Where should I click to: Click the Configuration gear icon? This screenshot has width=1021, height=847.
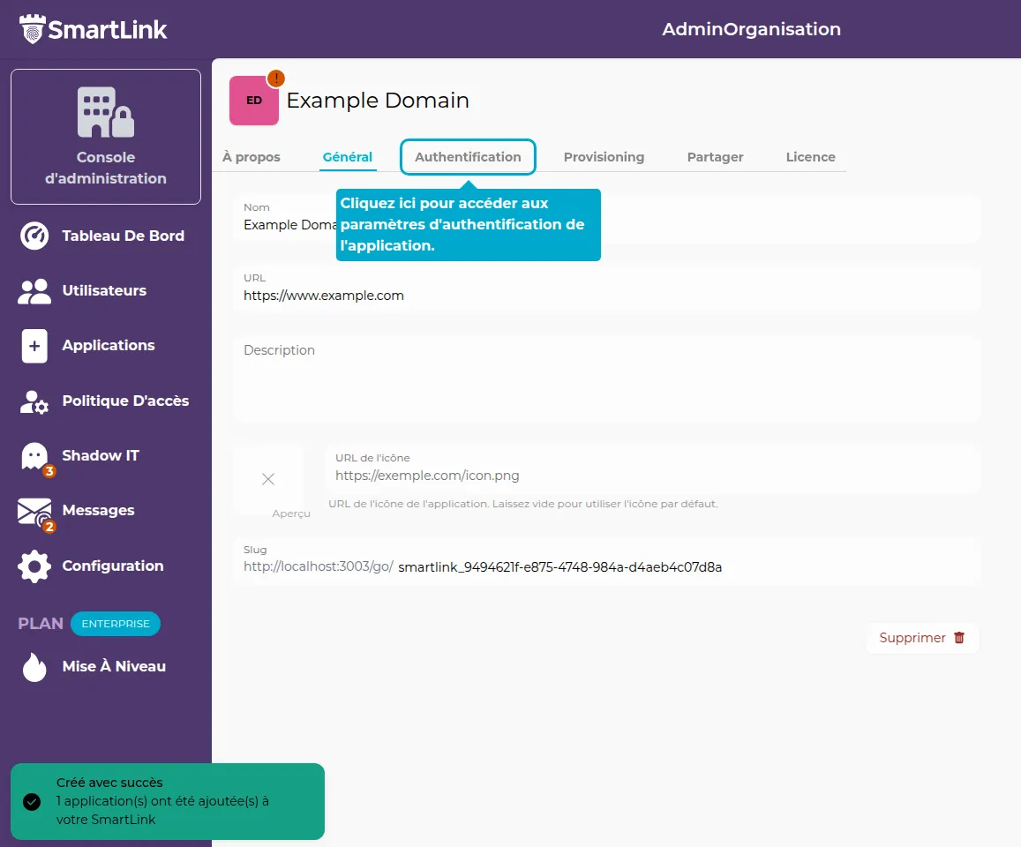34,566
